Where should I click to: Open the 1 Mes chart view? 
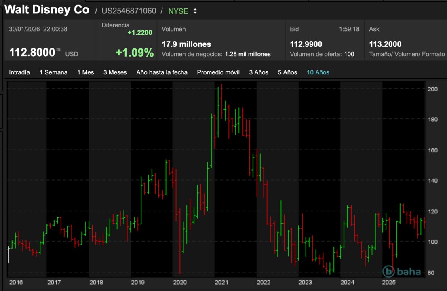(85, 72)
